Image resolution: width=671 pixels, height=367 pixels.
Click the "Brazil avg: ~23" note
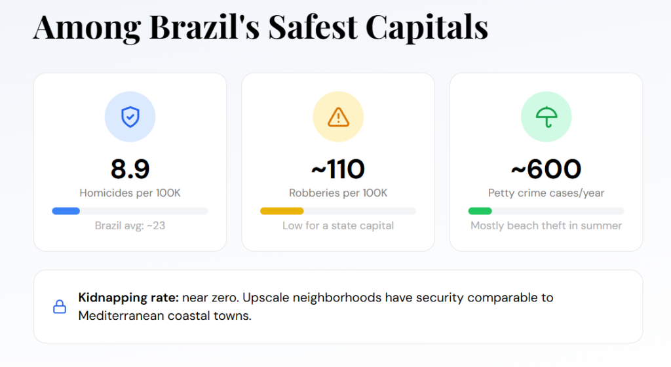pyautogui.click(x=130, y=226)
